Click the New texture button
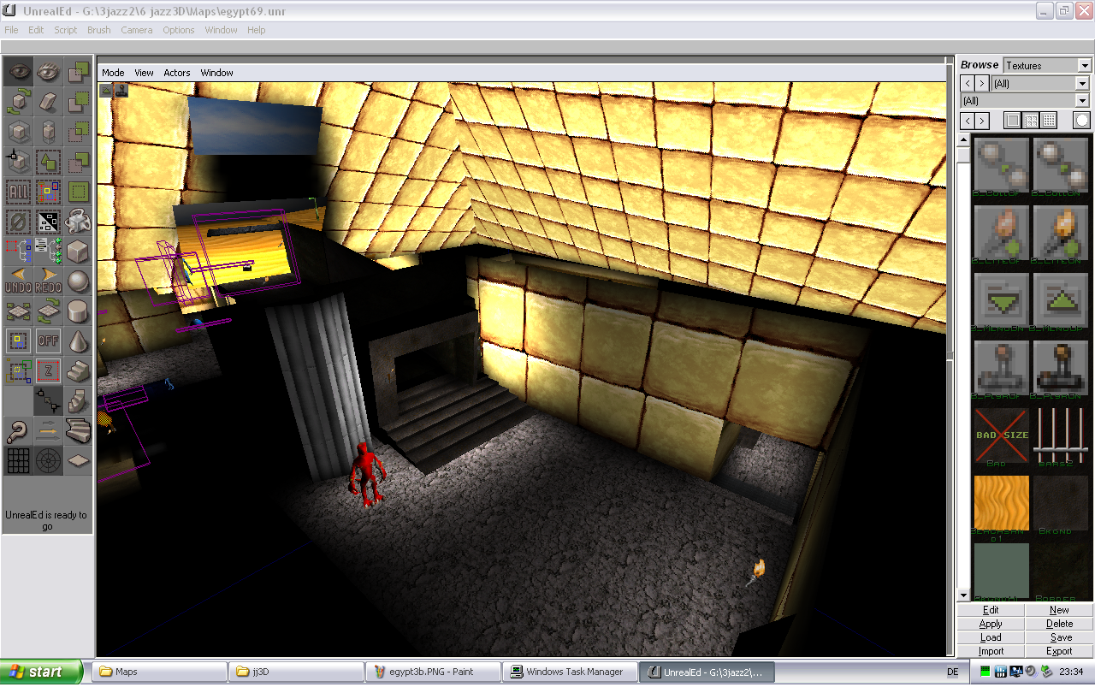This screenshot has width=1095, height=687. [1059, 610]
